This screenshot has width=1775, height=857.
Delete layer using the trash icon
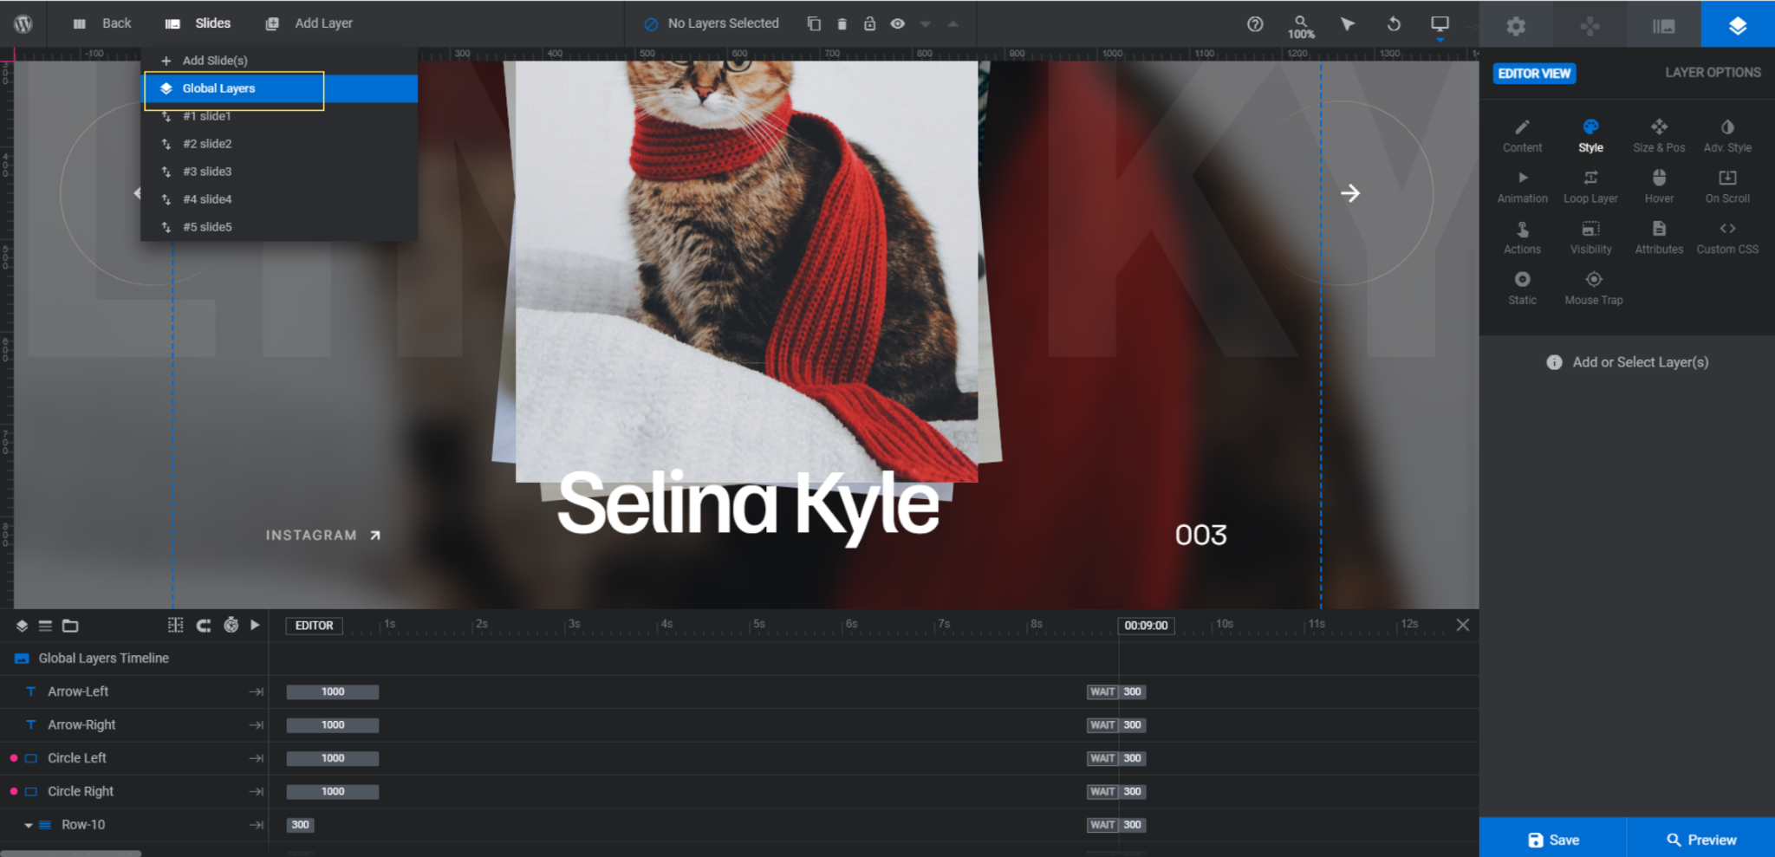coord(842,24)
